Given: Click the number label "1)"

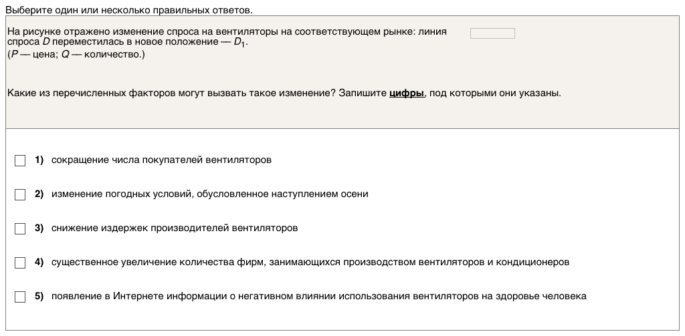Looking at the screenshot, I should point(39,160).
